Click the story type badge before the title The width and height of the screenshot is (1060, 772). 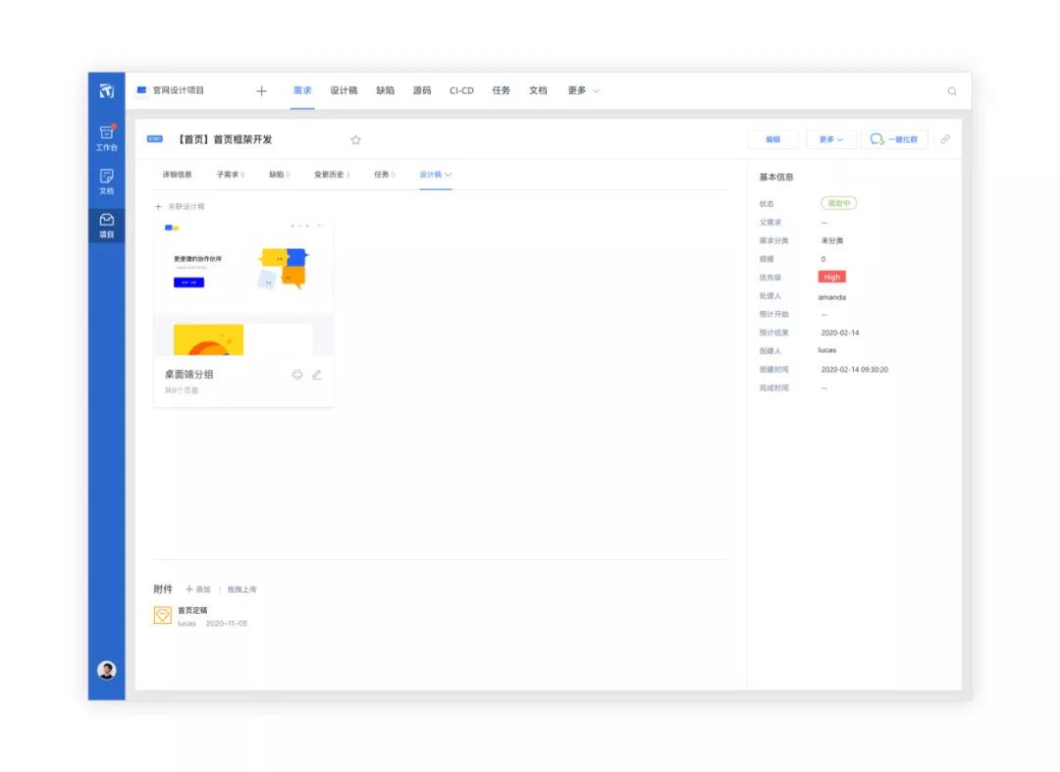(x=155, y=139)
